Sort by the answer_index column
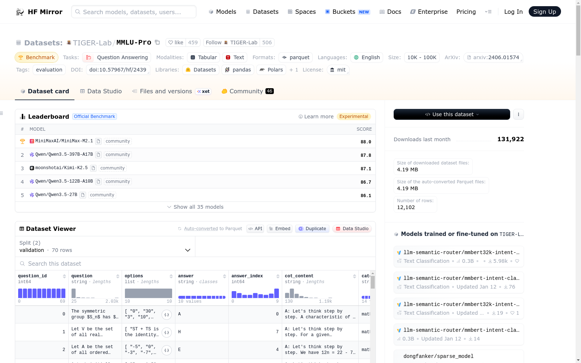This screenshot has width=581, height=363. (278, 276)
